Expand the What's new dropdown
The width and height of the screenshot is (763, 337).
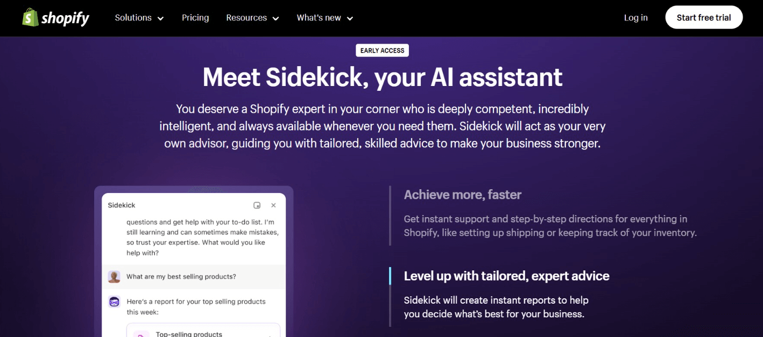(324, 18)
